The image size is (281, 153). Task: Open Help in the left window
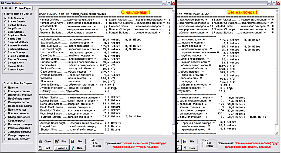77,148
